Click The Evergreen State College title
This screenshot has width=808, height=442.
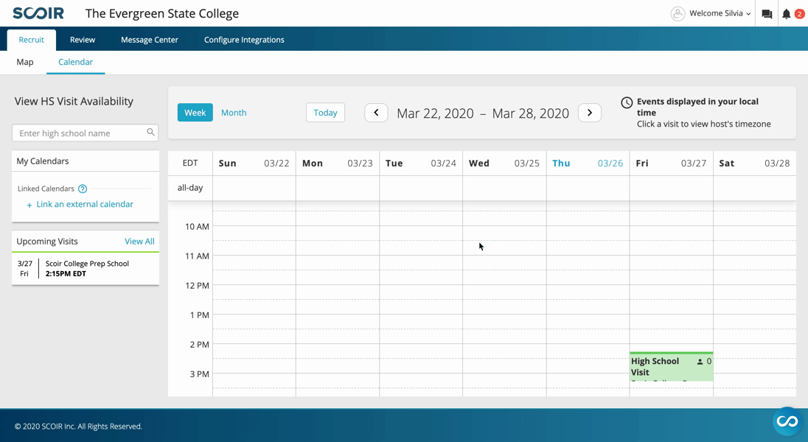pos(161,13)
